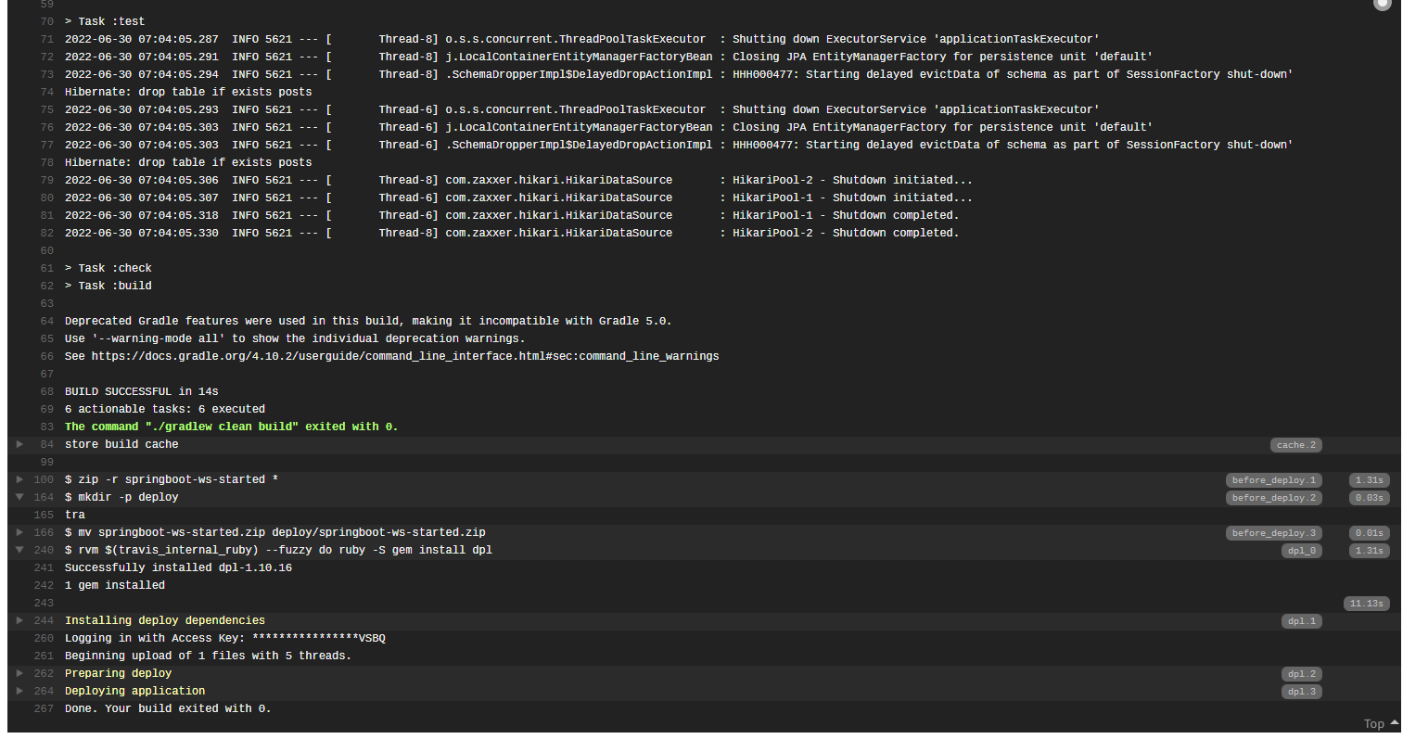Expand the 'store build cache' fold
Viewport: 1403px width, 739px height.
(x=19, y=444)
